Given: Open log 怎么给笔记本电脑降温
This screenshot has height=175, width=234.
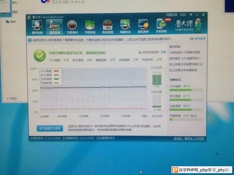Looking at the screenshot, I should tap(183, 70).
